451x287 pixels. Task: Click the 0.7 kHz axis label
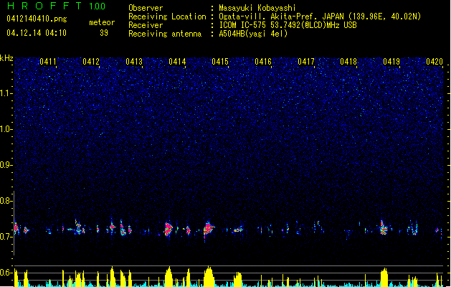[x=6, y=237]
